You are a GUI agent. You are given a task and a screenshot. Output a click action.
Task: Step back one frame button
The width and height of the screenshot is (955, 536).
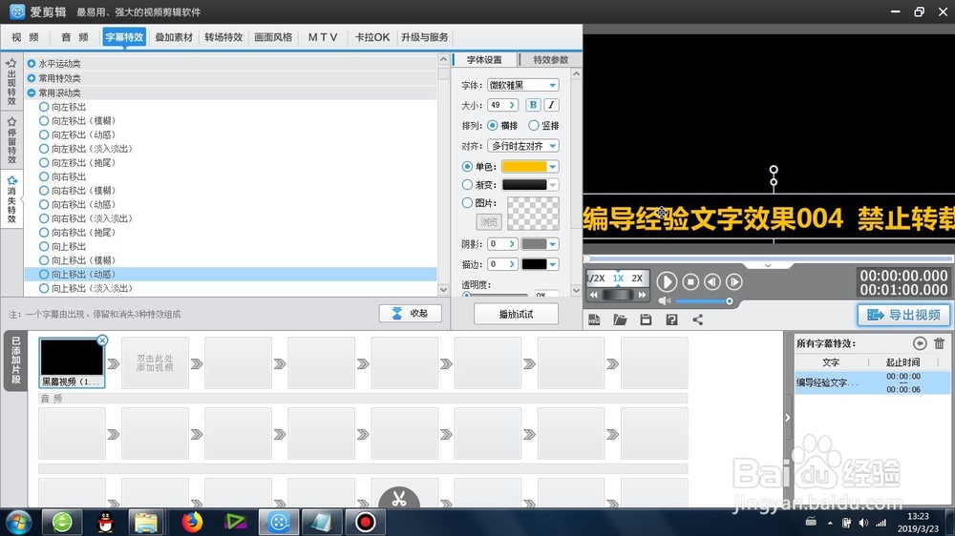712,281
